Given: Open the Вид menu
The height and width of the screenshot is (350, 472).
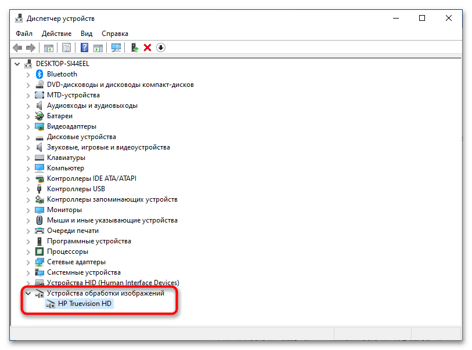Looking at the screenshot, I should point(87,34).
